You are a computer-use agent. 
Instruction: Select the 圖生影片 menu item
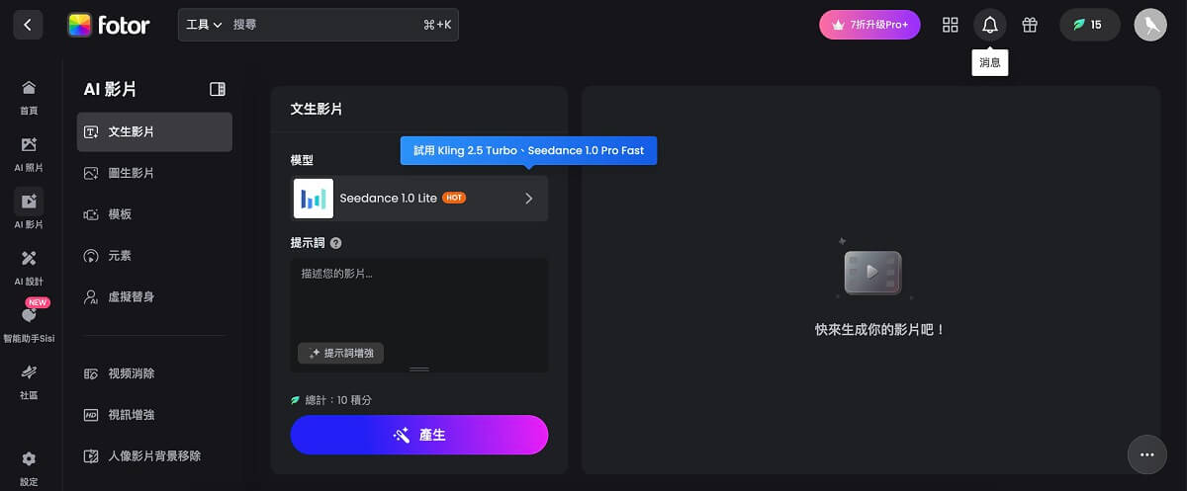coord(154,173)
